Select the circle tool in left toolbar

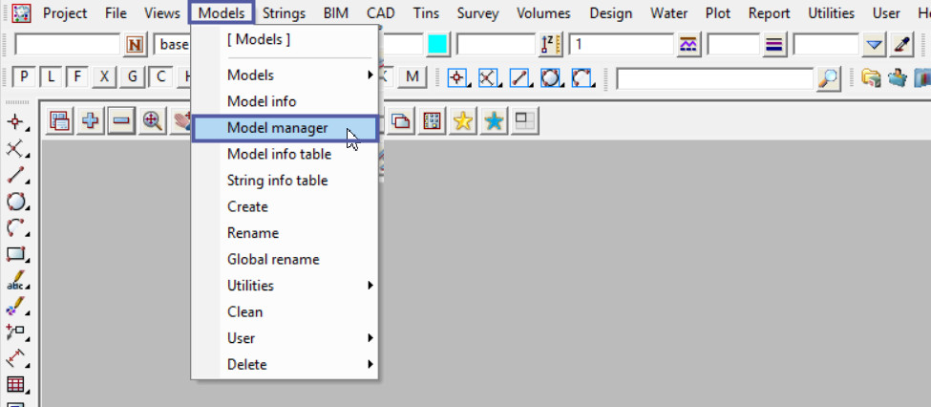16,202
